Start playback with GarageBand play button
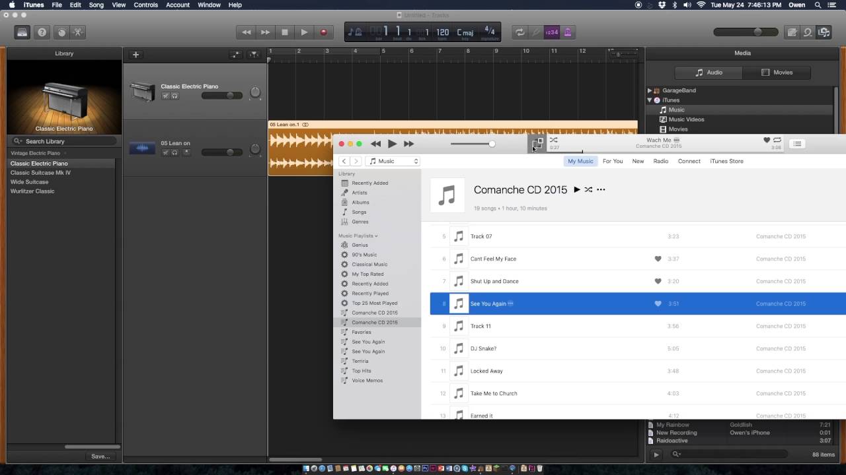Image resolution: width=846 pixels, height=475 pixels. (304, 32)
